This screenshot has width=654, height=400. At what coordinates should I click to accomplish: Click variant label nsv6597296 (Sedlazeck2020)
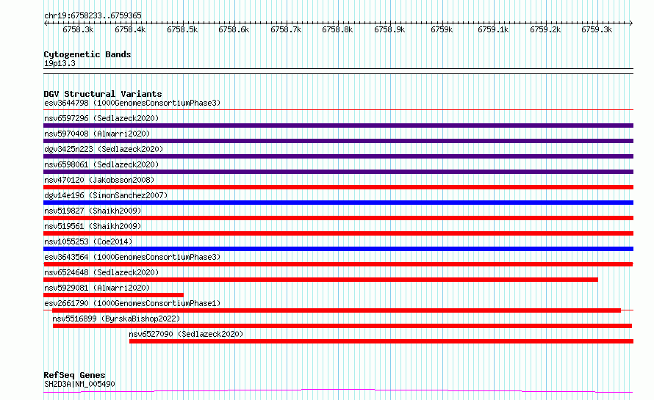pos(101,118)
